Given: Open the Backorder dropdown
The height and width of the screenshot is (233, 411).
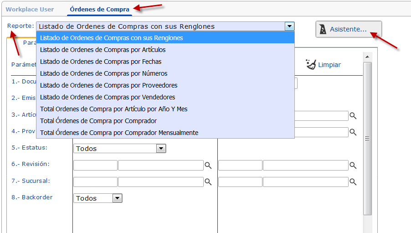Looking at the screenshot, I should coord(117,198).
